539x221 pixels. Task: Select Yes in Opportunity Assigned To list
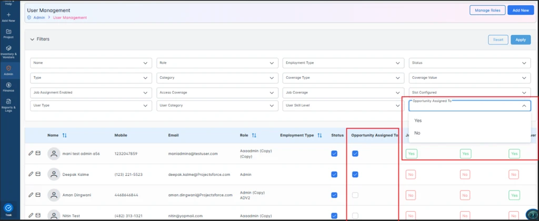[418, 120]
